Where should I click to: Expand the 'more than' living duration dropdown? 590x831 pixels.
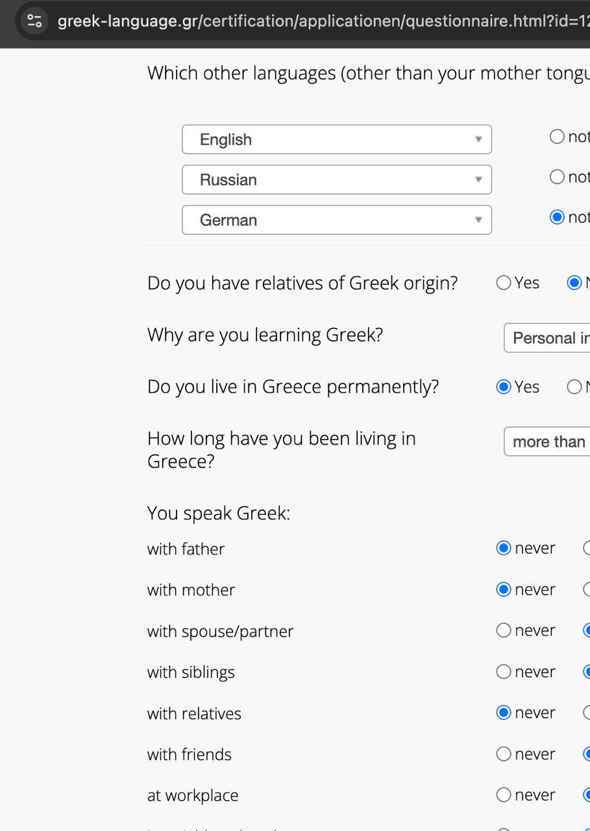pyautogui.click(x=547, y=442)
